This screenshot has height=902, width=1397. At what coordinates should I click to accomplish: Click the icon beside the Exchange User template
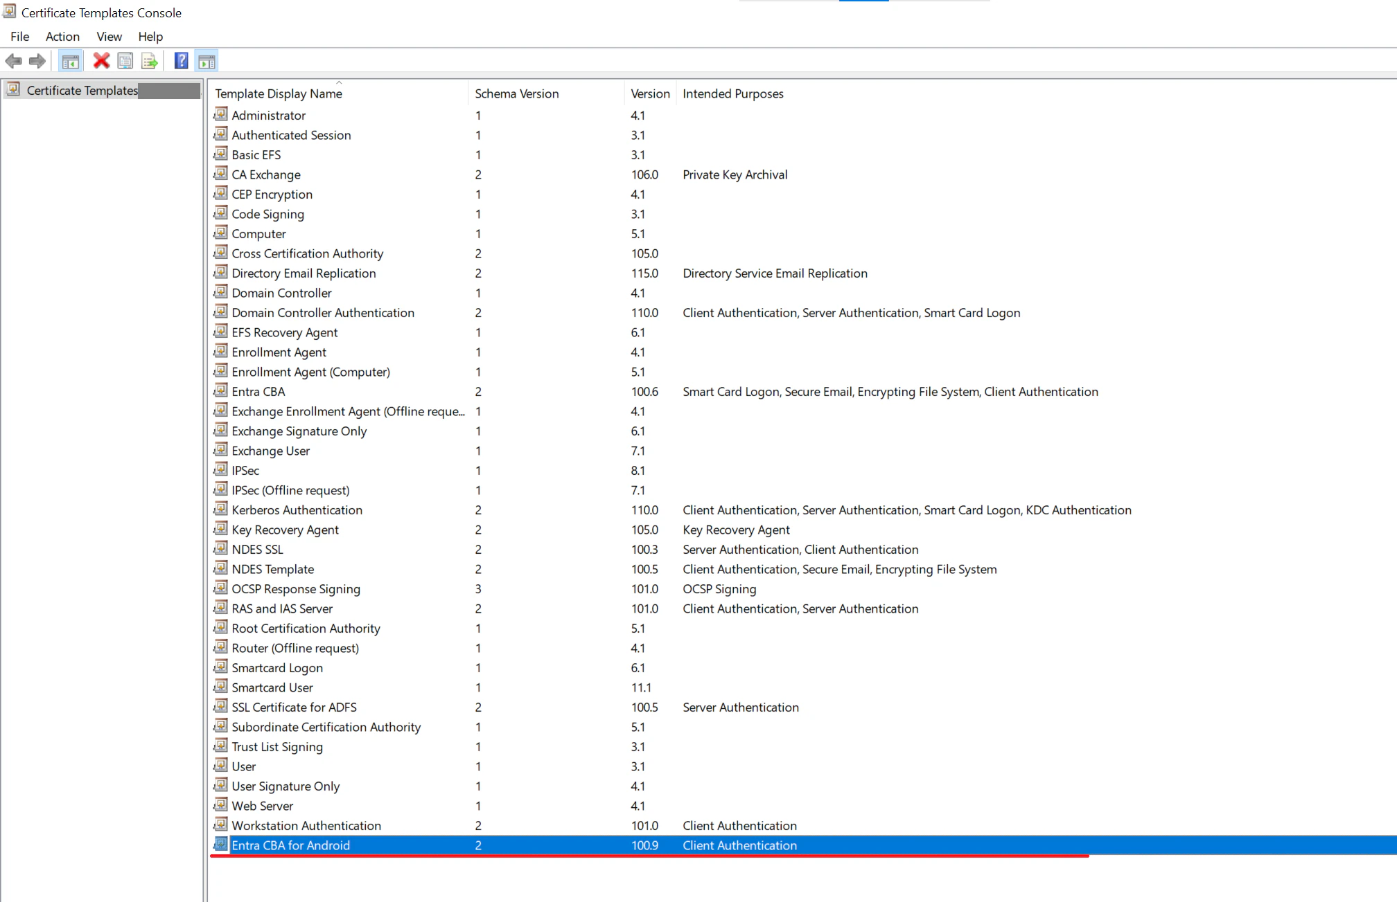tap(221, 450)
